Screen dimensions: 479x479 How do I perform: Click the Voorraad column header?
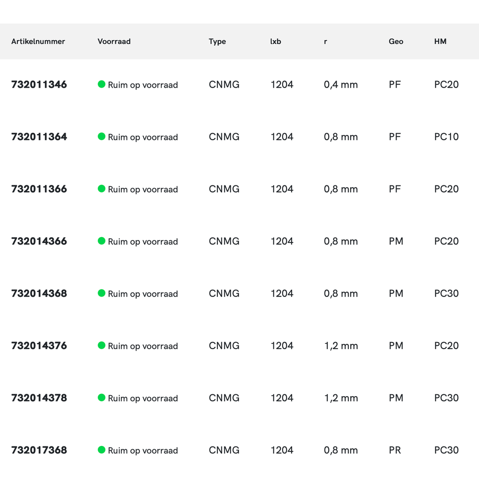pos(114,42)
